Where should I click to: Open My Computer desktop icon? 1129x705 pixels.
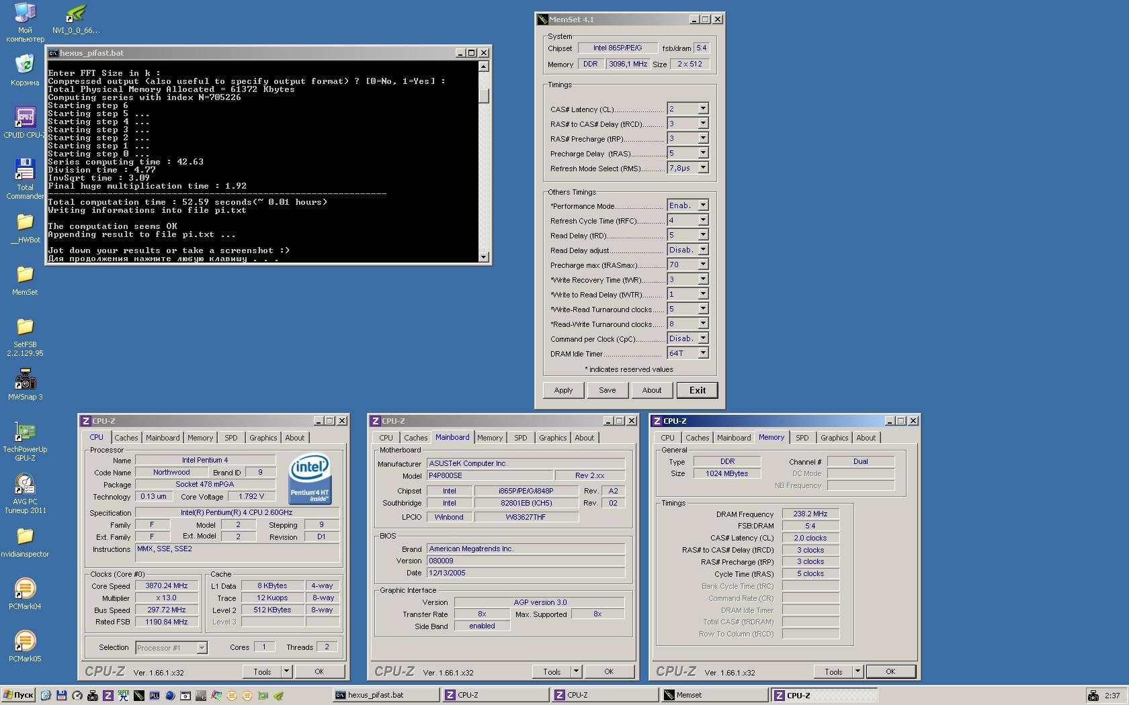25,21
